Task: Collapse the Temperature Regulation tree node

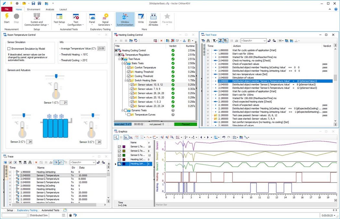Action: (x=116, y=55)
